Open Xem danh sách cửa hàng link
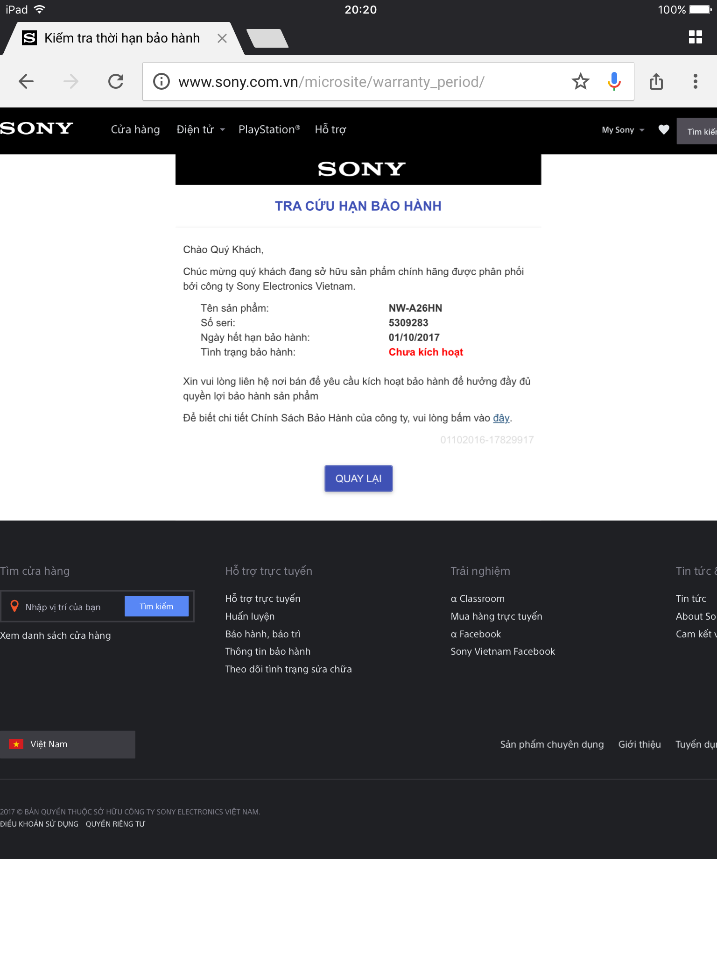Screen dimensions: 717x957 56,636
